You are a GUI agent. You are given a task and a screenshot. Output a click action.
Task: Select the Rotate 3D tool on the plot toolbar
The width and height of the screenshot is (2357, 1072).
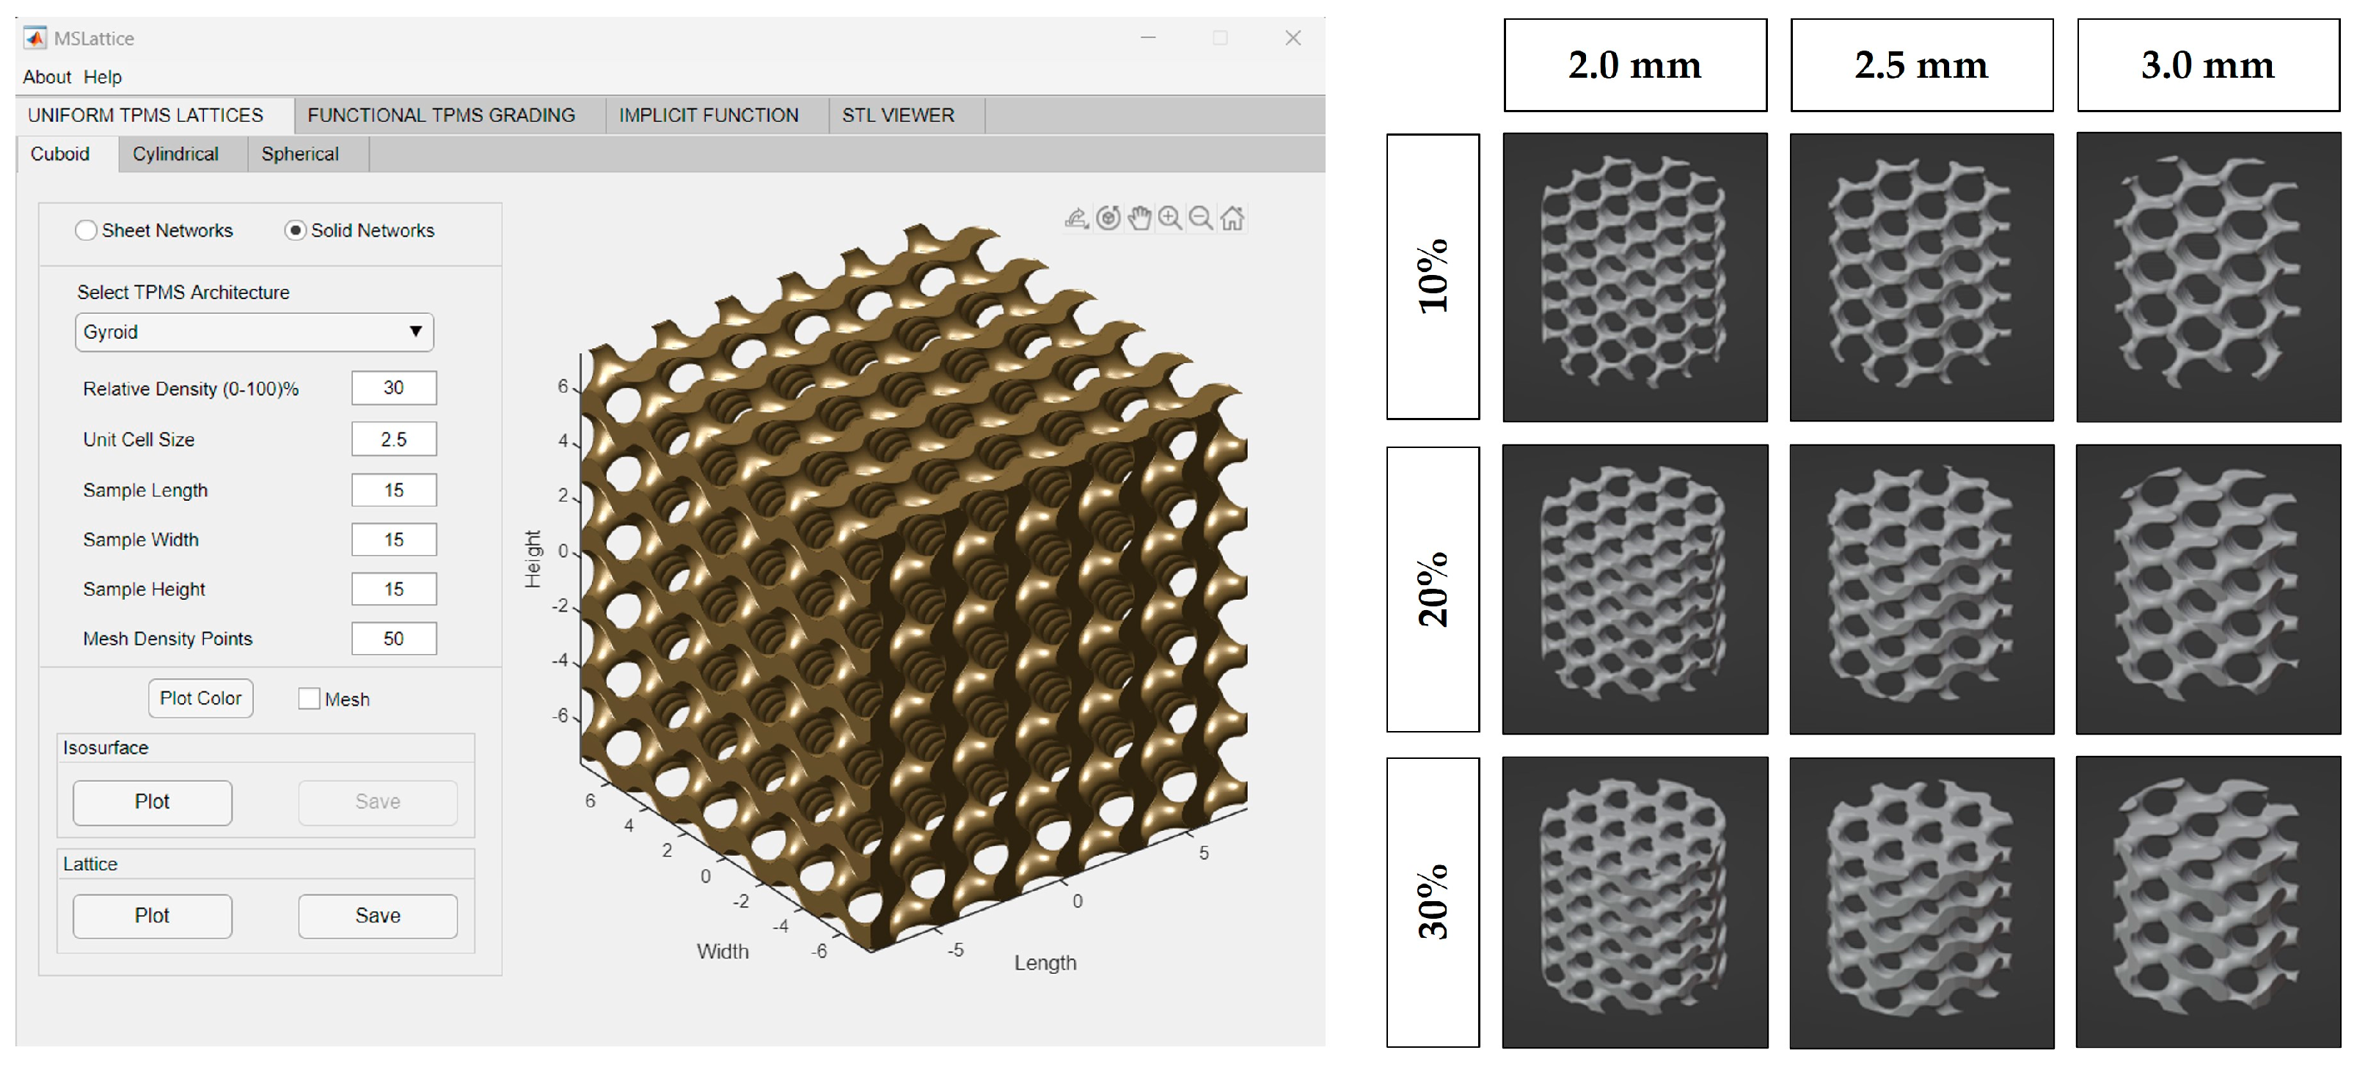pyautogui.click(x=1108, y=219)
